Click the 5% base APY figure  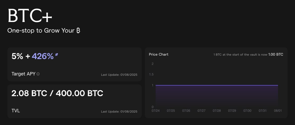coord(17,56)
